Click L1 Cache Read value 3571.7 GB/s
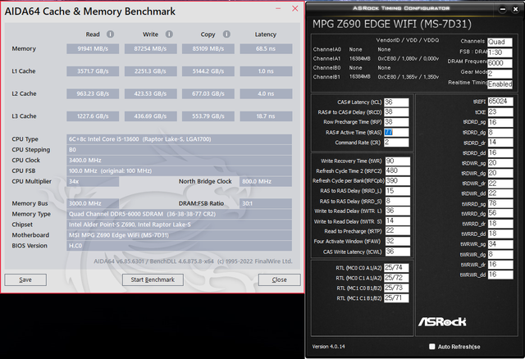 coord(93,71)
